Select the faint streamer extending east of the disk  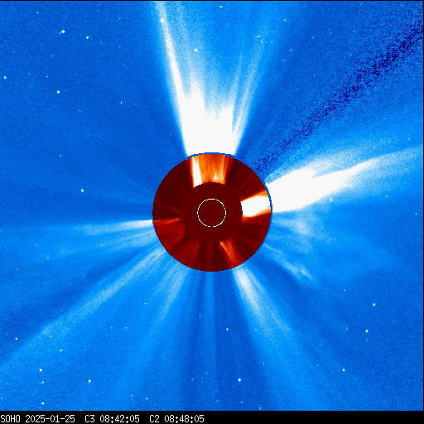(116, 226)
